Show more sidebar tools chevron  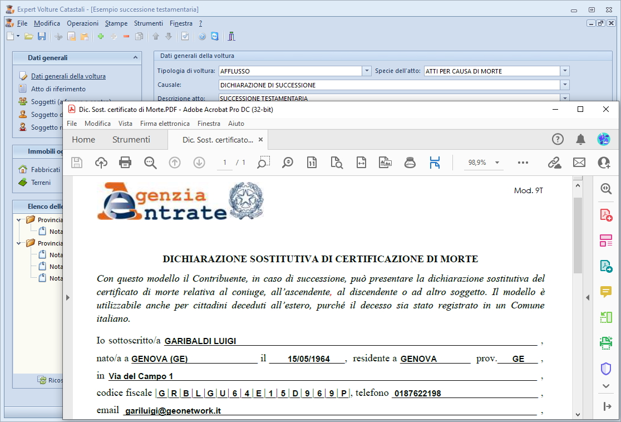pos(606,386)
